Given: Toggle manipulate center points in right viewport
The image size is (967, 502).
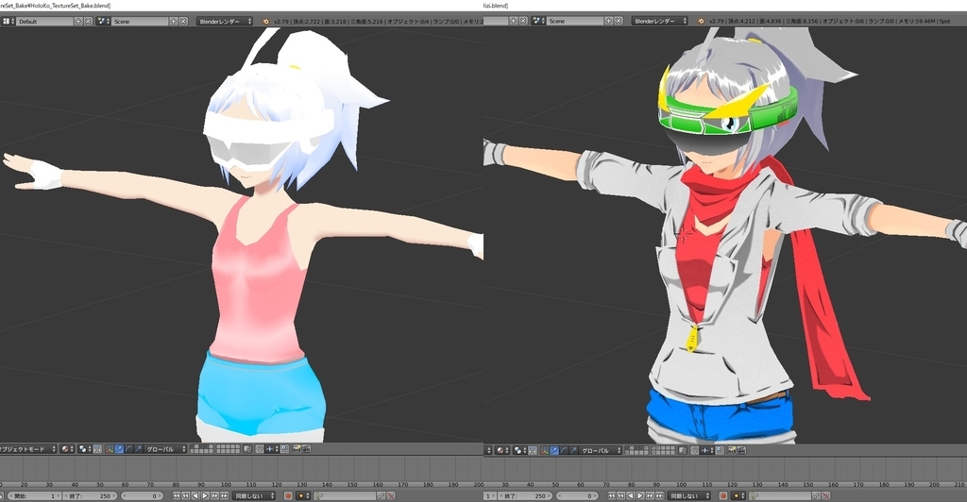Looking at the screenshot, I should click(x=533, y=451).
